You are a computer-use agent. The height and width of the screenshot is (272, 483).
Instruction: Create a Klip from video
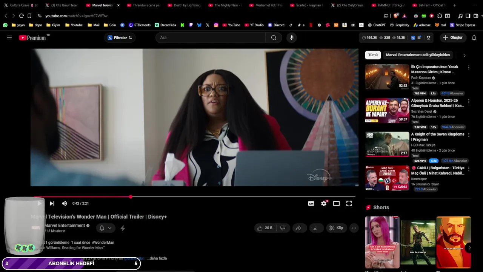tap(336, 228)
